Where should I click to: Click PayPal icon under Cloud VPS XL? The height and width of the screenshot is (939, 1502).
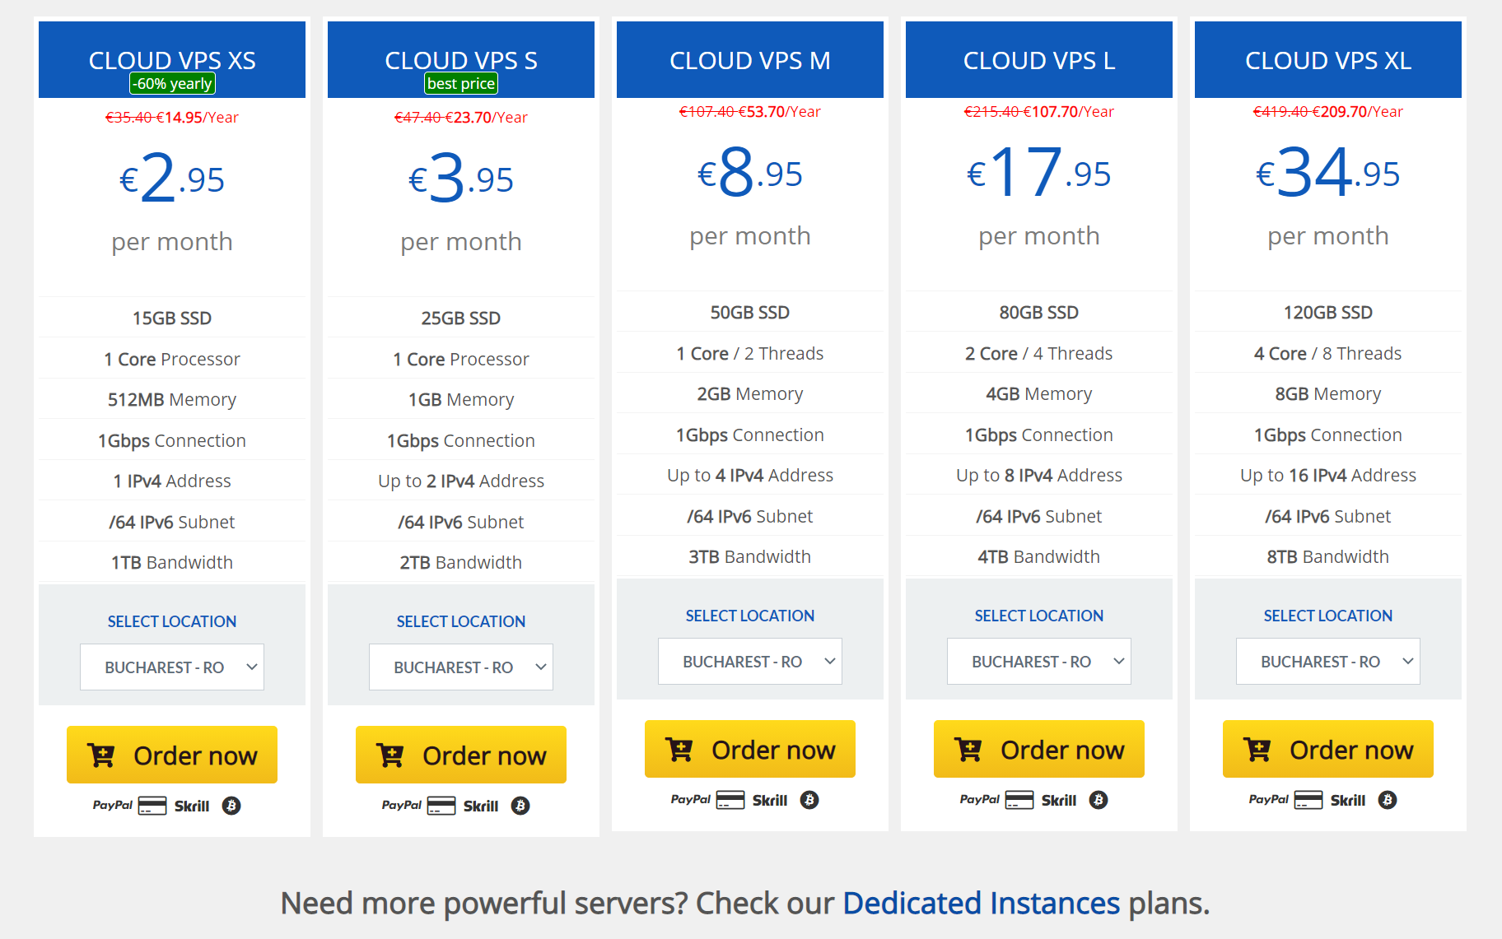(1268, 800)
